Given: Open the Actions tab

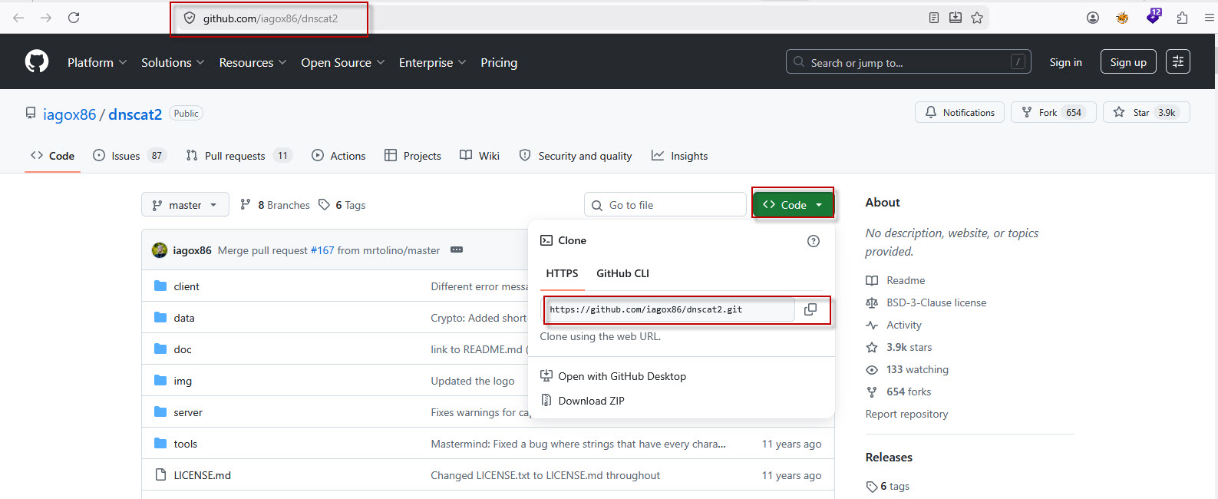Looking at the screenshot, I should coord(338,156).
